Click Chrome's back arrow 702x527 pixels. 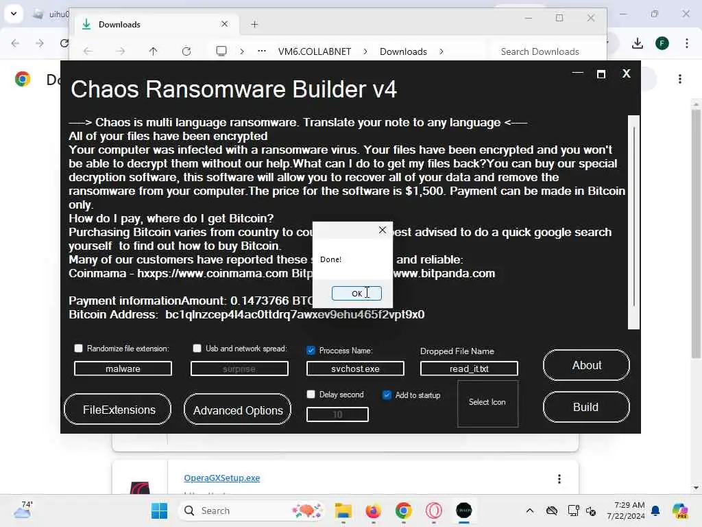click(15, 43)
